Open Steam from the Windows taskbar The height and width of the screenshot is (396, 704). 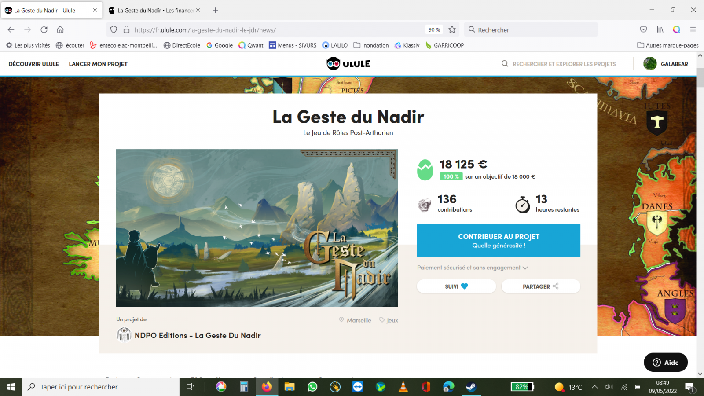471,387
